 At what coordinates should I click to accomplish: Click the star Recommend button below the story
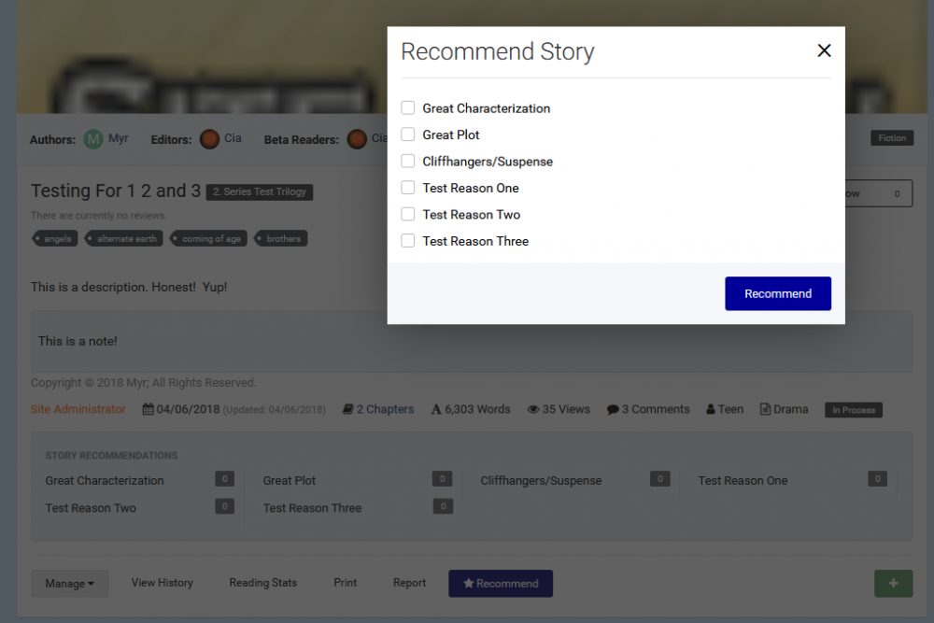click(x=501, y=584)
